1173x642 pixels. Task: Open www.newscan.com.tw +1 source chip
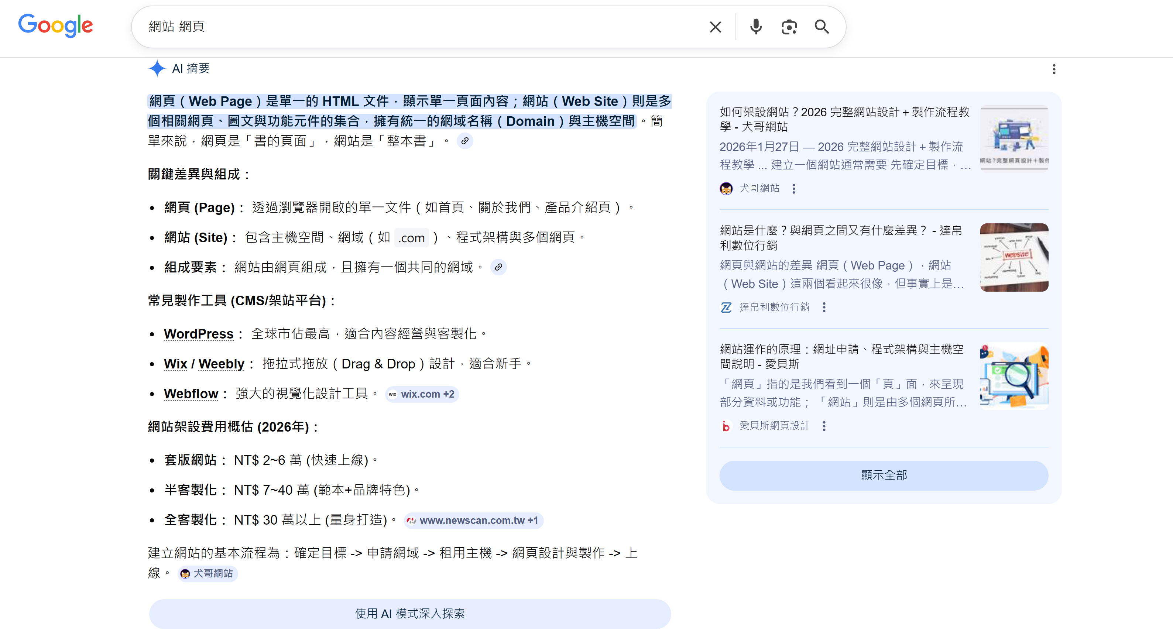(474, 521)
